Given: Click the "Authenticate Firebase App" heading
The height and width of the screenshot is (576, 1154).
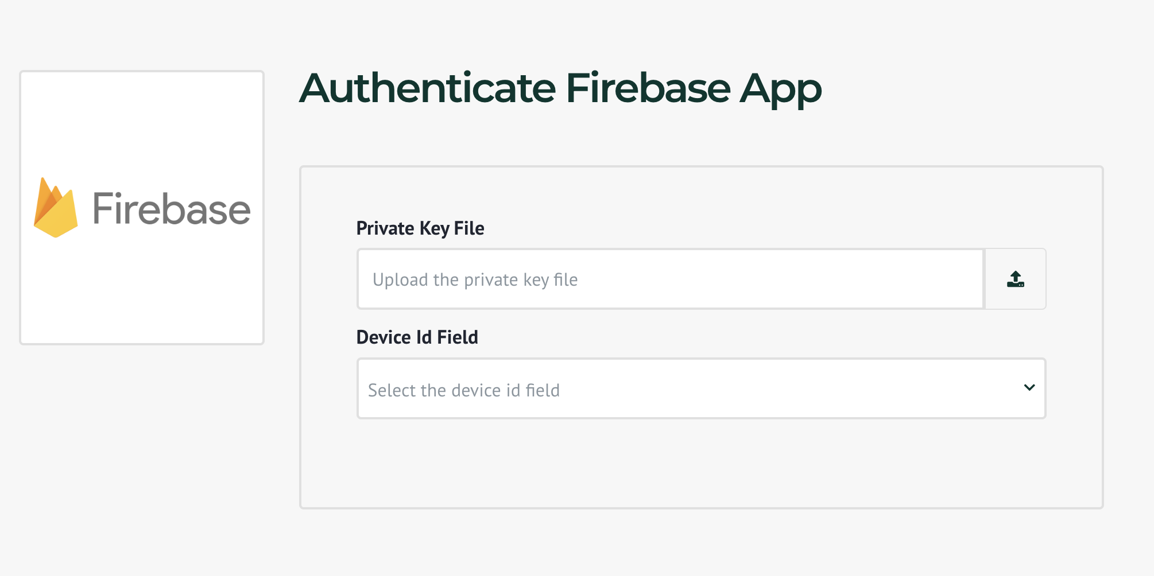Looking at the screenshot, I should point(560,89).
